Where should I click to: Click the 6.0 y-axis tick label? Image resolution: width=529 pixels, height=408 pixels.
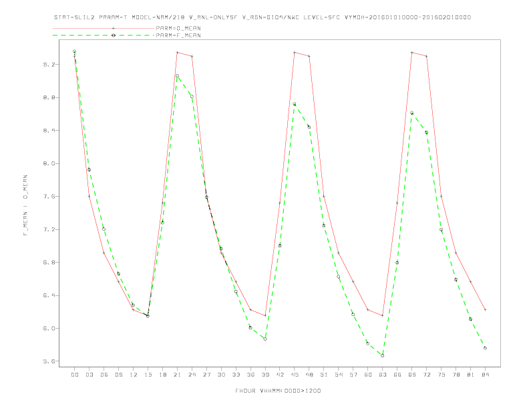pos(49,328)
